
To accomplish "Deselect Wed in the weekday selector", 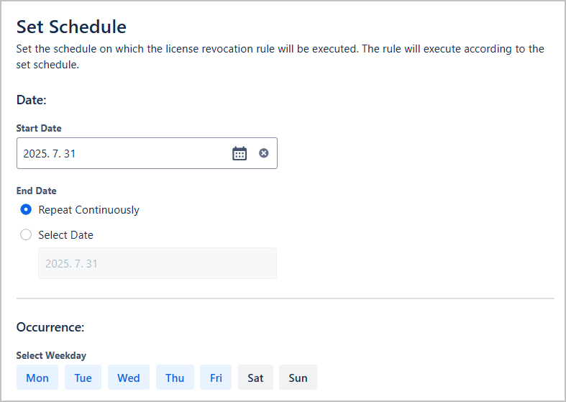I will click(129, 378).
